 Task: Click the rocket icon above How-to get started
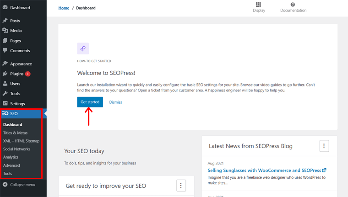83,48
